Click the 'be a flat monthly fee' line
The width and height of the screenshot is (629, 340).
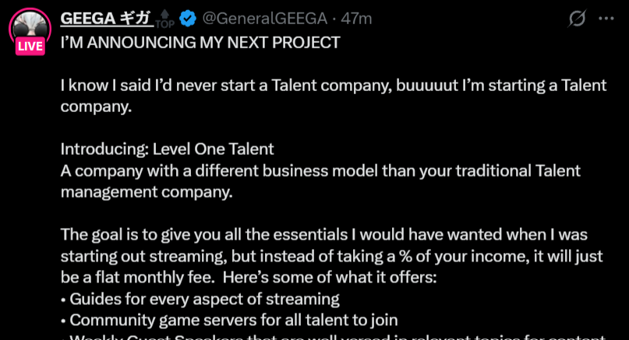[x=249, y=277]
